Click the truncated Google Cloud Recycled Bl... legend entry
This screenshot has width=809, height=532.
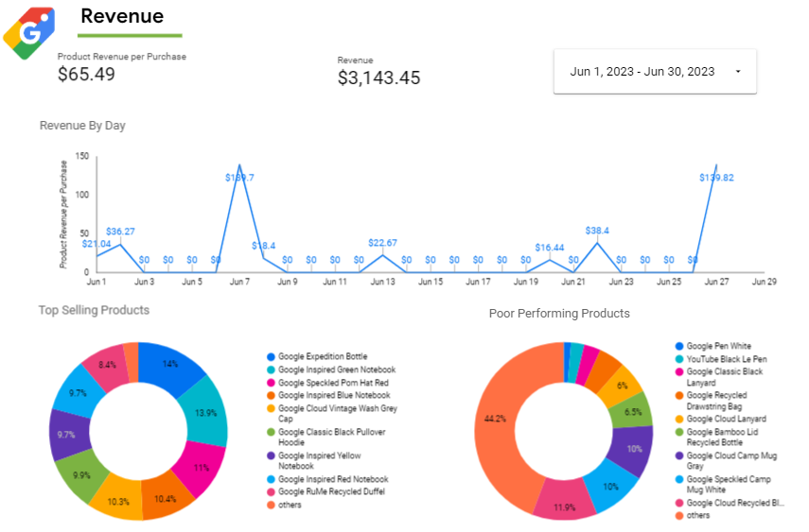pos(730,503)
